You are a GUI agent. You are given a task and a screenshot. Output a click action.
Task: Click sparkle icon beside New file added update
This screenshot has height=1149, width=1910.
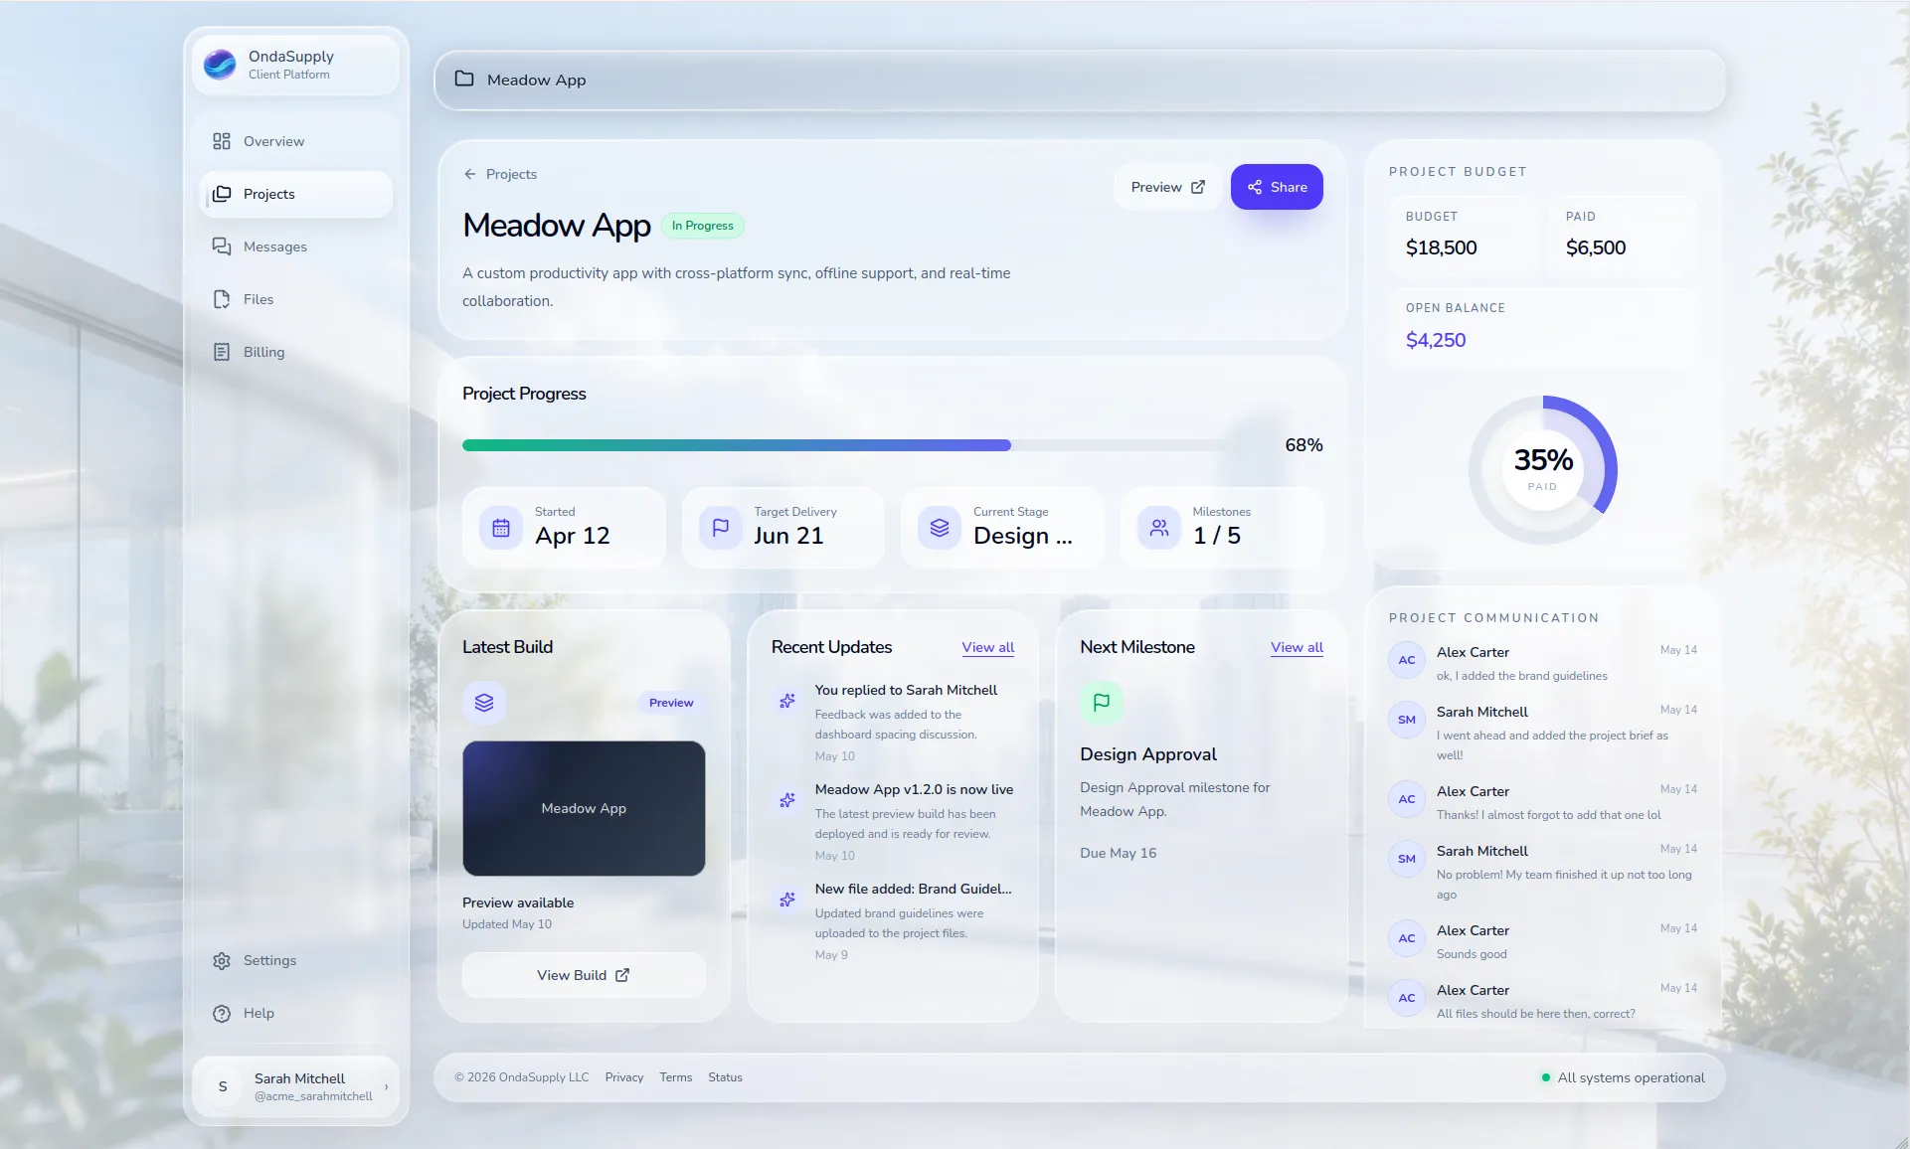[x=787, y=900]
